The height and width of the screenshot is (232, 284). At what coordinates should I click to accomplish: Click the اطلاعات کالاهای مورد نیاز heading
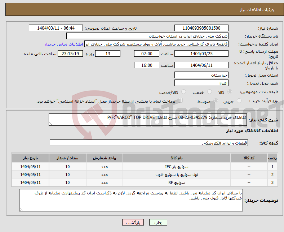252,131
